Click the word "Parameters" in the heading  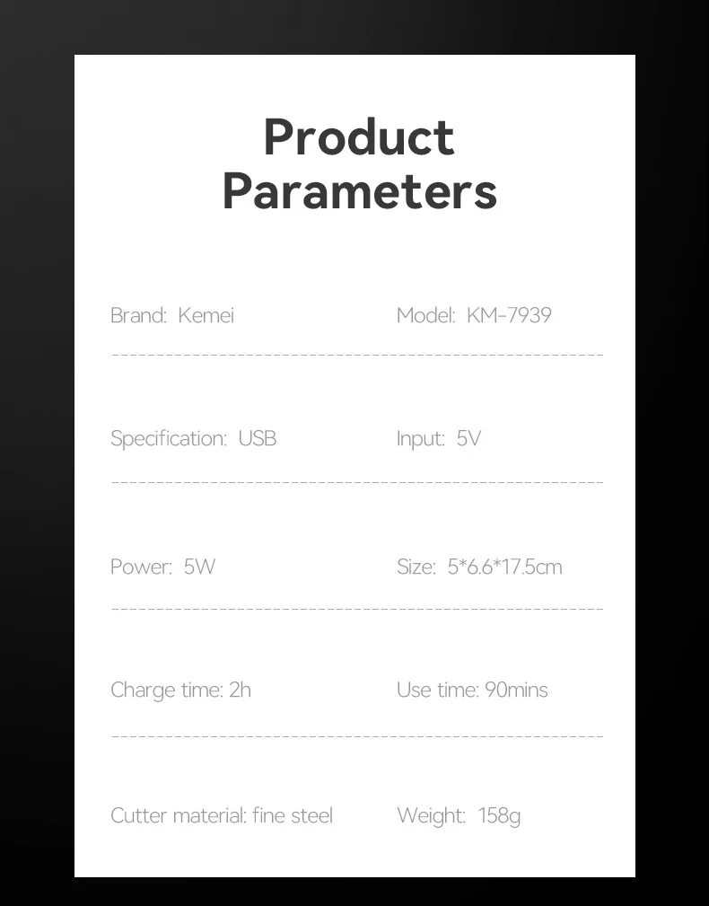click(x=359, y=191)
